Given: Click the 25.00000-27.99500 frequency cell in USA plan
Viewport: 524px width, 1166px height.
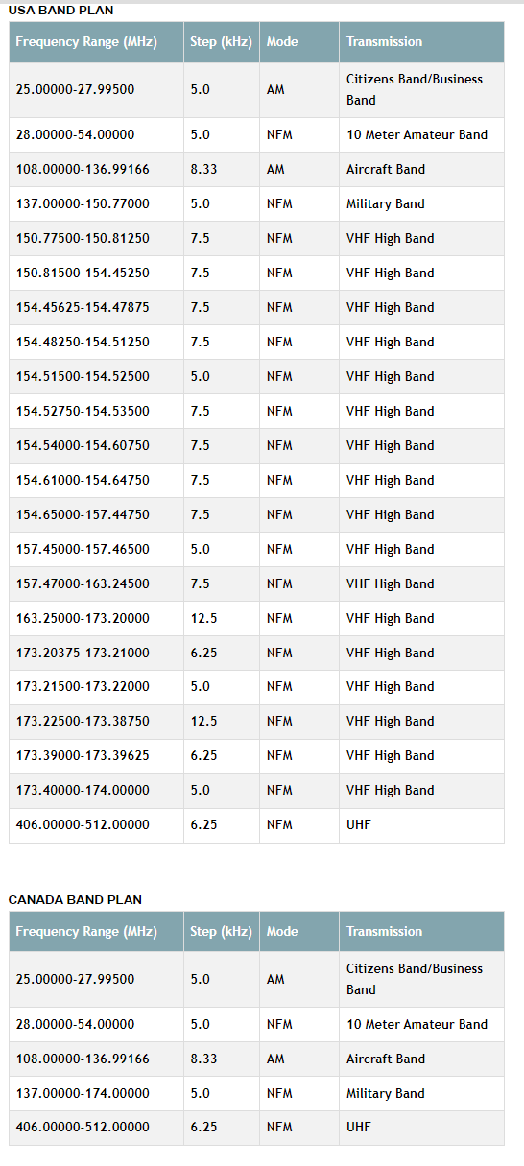Looking at the screenshot, I should pyautogui.click(x=96, y=89).
